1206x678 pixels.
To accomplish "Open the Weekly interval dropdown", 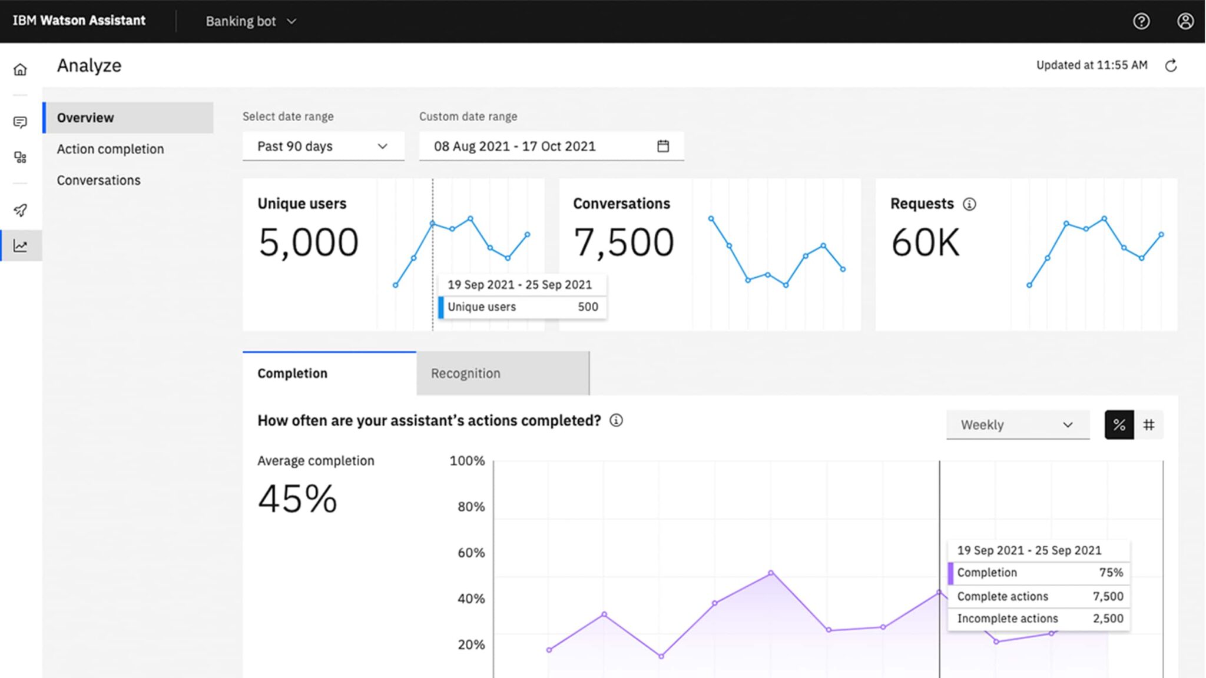I will coord(1018,424).
